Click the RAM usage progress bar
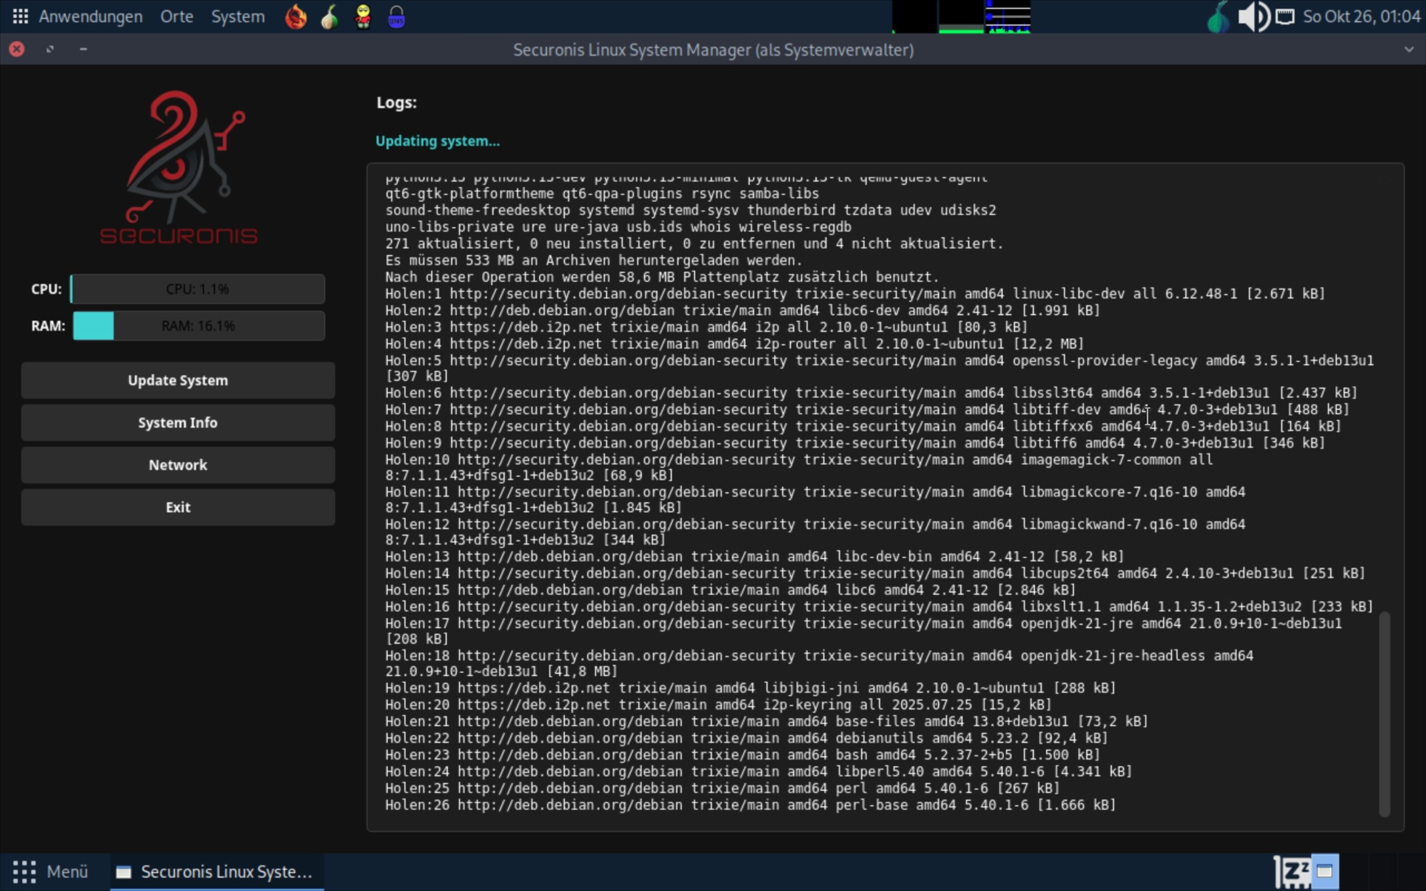1426x891 pixels. point(198,326)
